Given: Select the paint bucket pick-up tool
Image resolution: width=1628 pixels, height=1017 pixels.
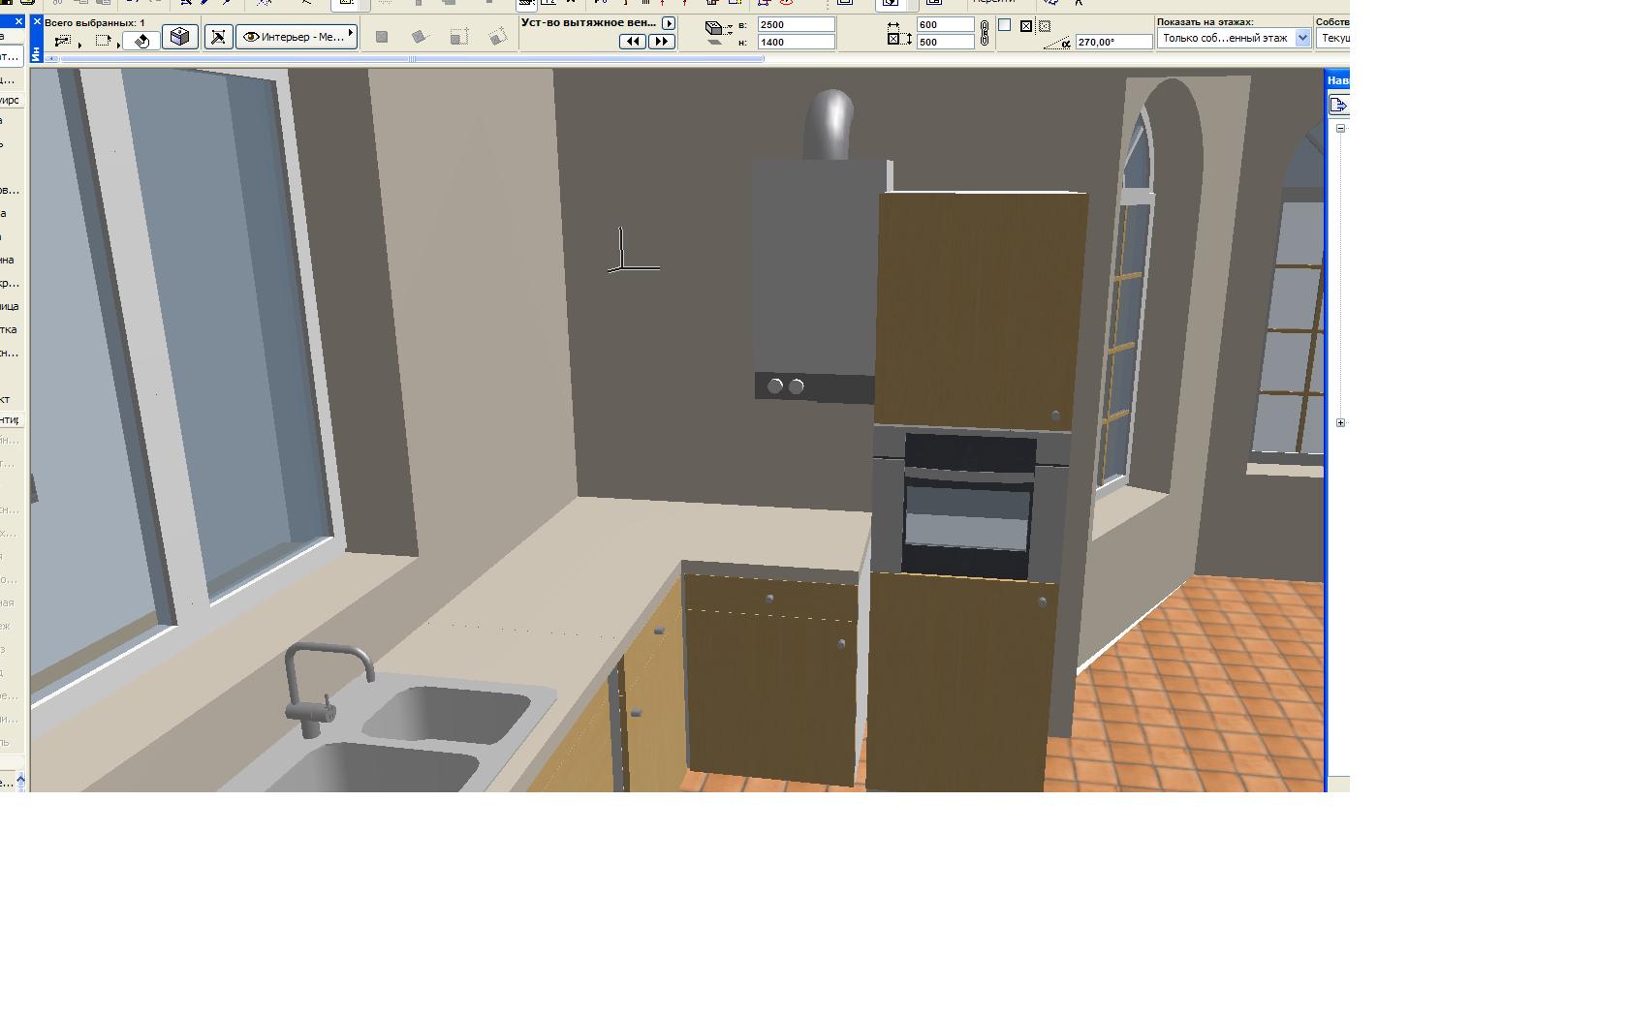Looking at the screenshot, I should pos(141,40).
